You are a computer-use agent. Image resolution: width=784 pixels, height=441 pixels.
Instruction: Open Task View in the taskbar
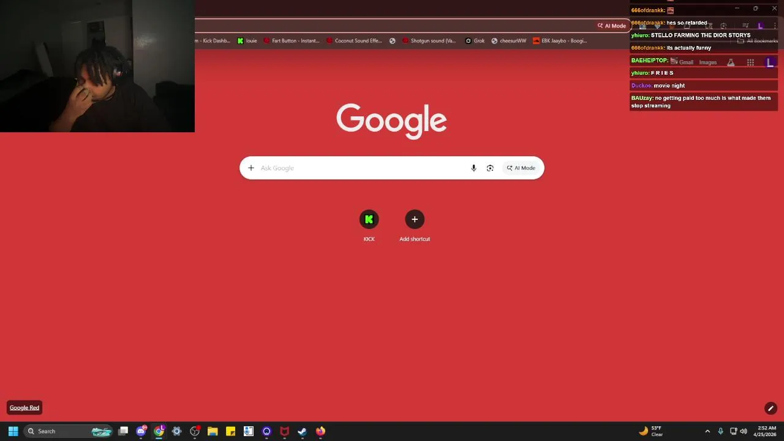tap(123, 431)
